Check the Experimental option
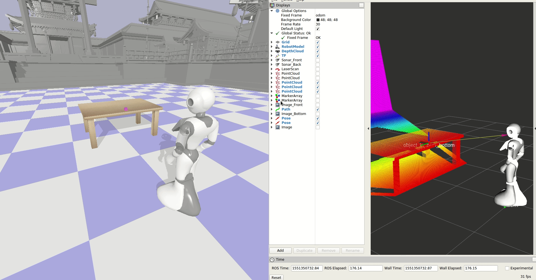 click(507, 268)
